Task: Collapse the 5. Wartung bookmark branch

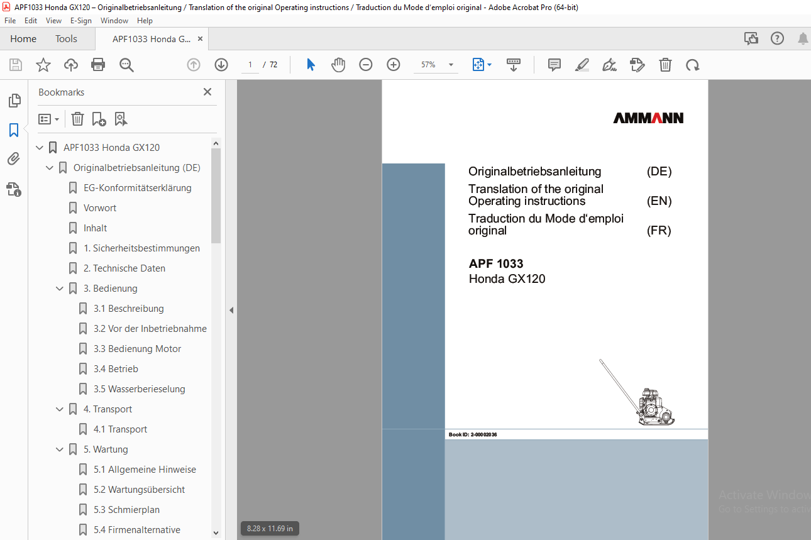Action: (x=60, y=449)
